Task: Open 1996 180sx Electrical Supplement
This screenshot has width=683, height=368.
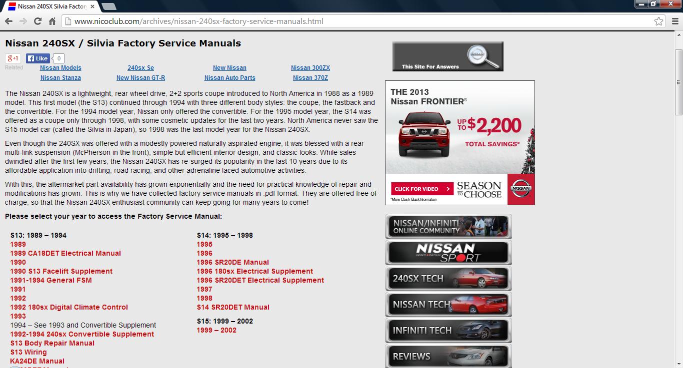Action: coord(255,271)
